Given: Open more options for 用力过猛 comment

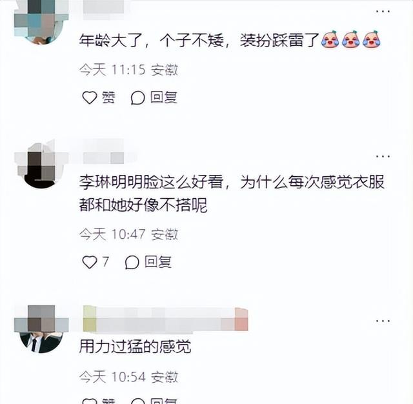Looking at the screenshot, I should pyautogui.click(x=383, y=321).
